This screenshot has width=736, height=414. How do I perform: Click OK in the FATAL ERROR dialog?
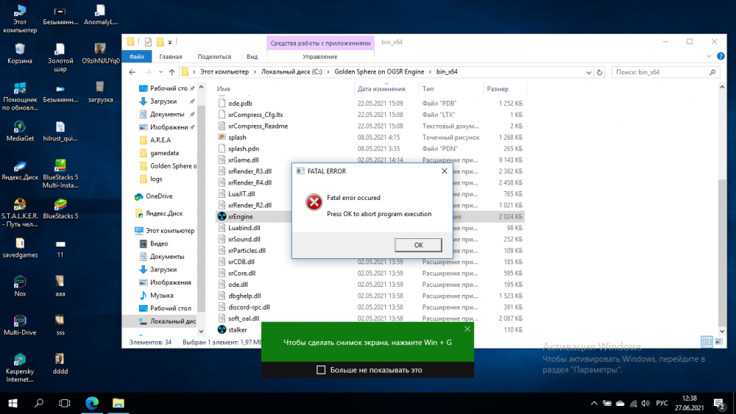(418, 245)
